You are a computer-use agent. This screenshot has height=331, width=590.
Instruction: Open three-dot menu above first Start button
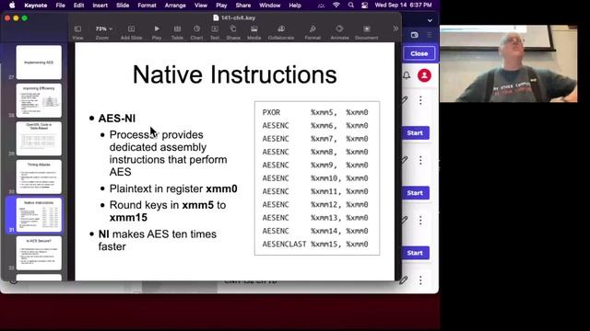tap(420, 100)
